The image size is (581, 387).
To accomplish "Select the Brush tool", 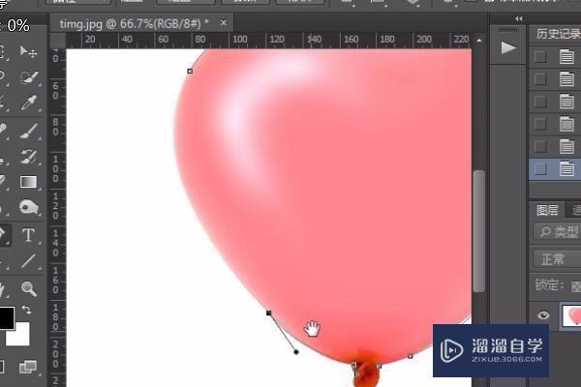I will (x=28, y=131).
